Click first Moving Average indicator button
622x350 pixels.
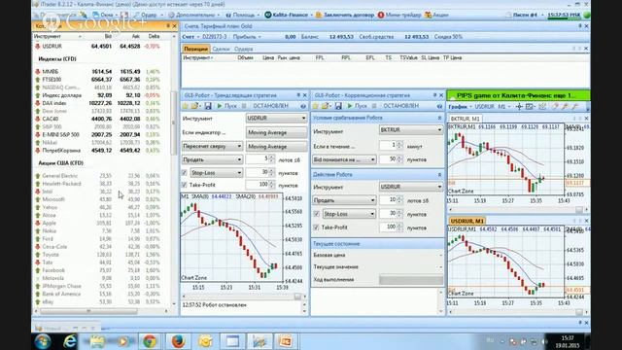(276, 132)
